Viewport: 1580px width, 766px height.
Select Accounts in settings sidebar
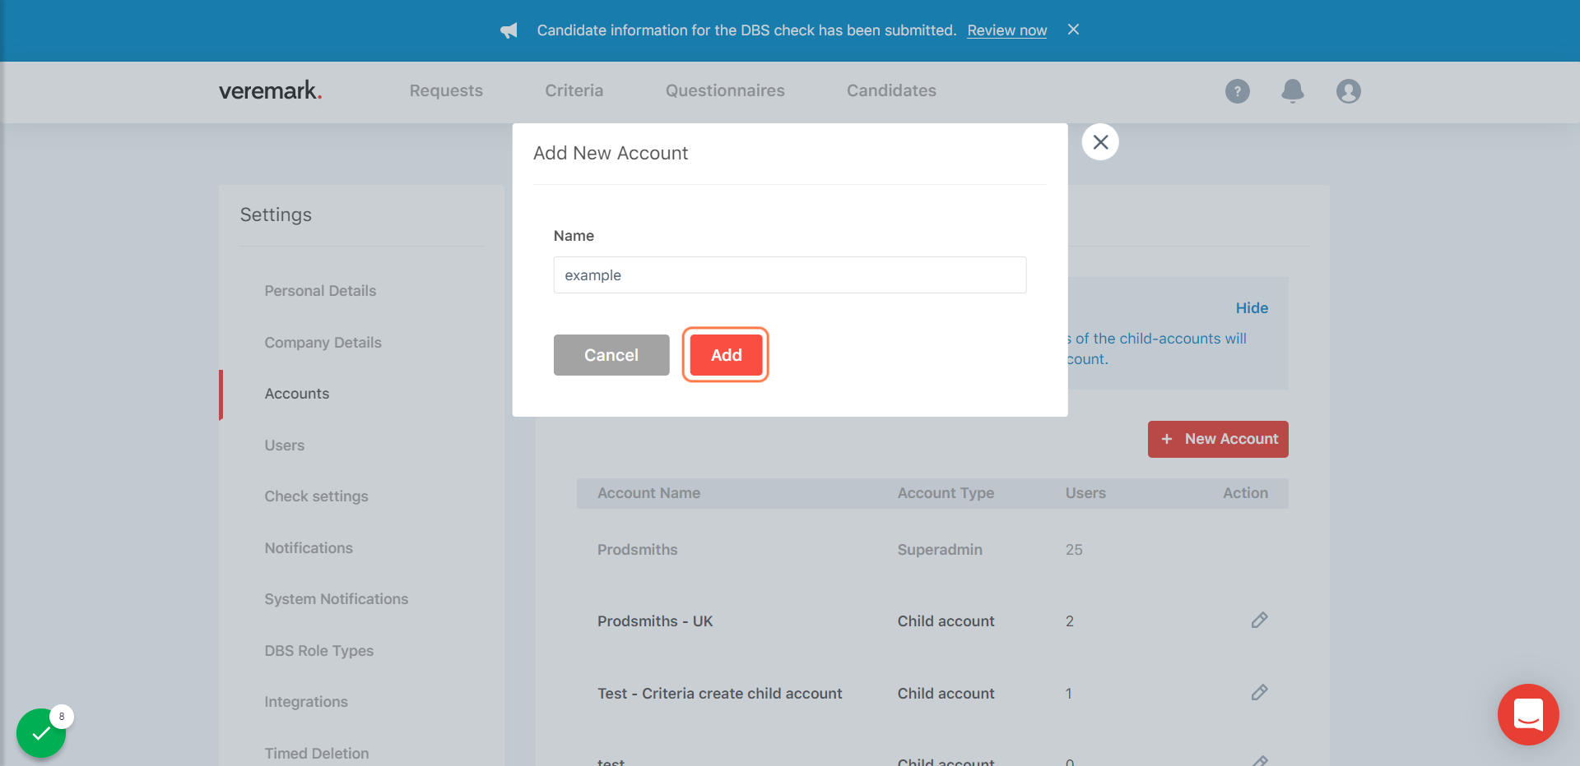tap(296, 394)
